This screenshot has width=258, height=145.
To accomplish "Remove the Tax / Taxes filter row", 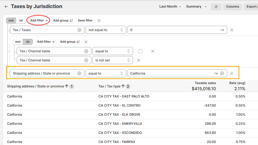I will point(231,30).
